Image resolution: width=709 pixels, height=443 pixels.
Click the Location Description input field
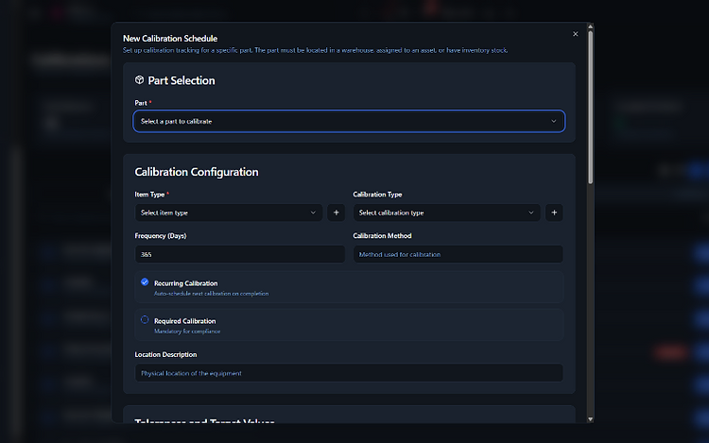[x=349, y=373]
